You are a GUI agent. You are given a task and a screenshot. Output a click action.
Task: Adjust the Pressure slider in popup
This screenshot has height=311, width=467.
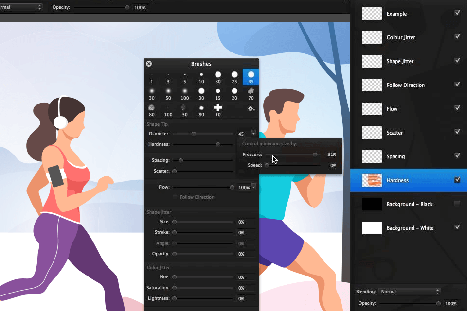click(x=315, y=155)
